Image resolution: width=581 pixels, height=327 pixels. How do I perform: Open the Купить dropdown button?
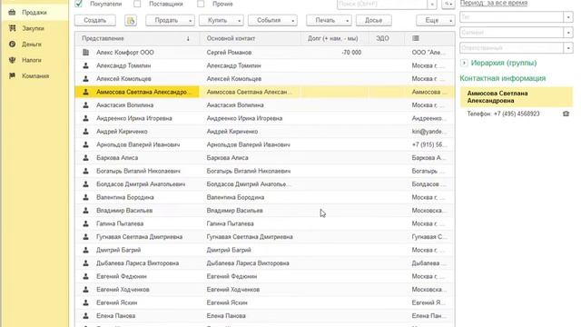[x=222, y=20]
